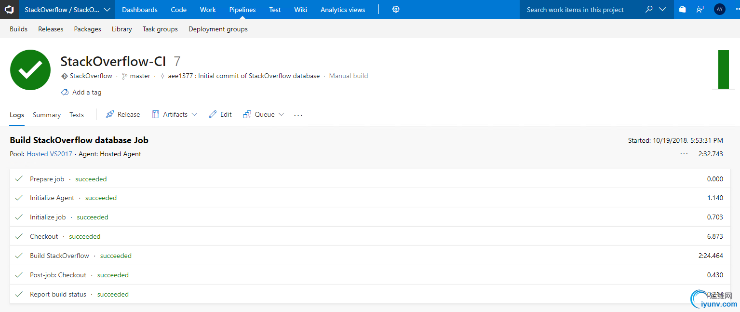
Task: Click the 1.140 duration value
Action: pos(715,198)
